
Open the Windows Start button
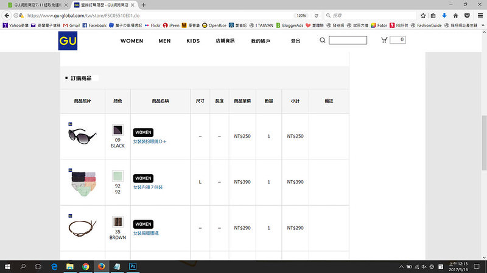click(x=7, y=266)
